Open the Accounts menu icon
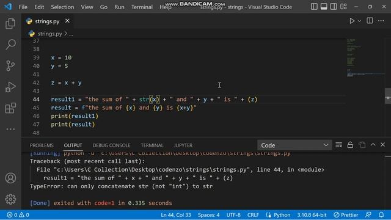 coord(10,178)
